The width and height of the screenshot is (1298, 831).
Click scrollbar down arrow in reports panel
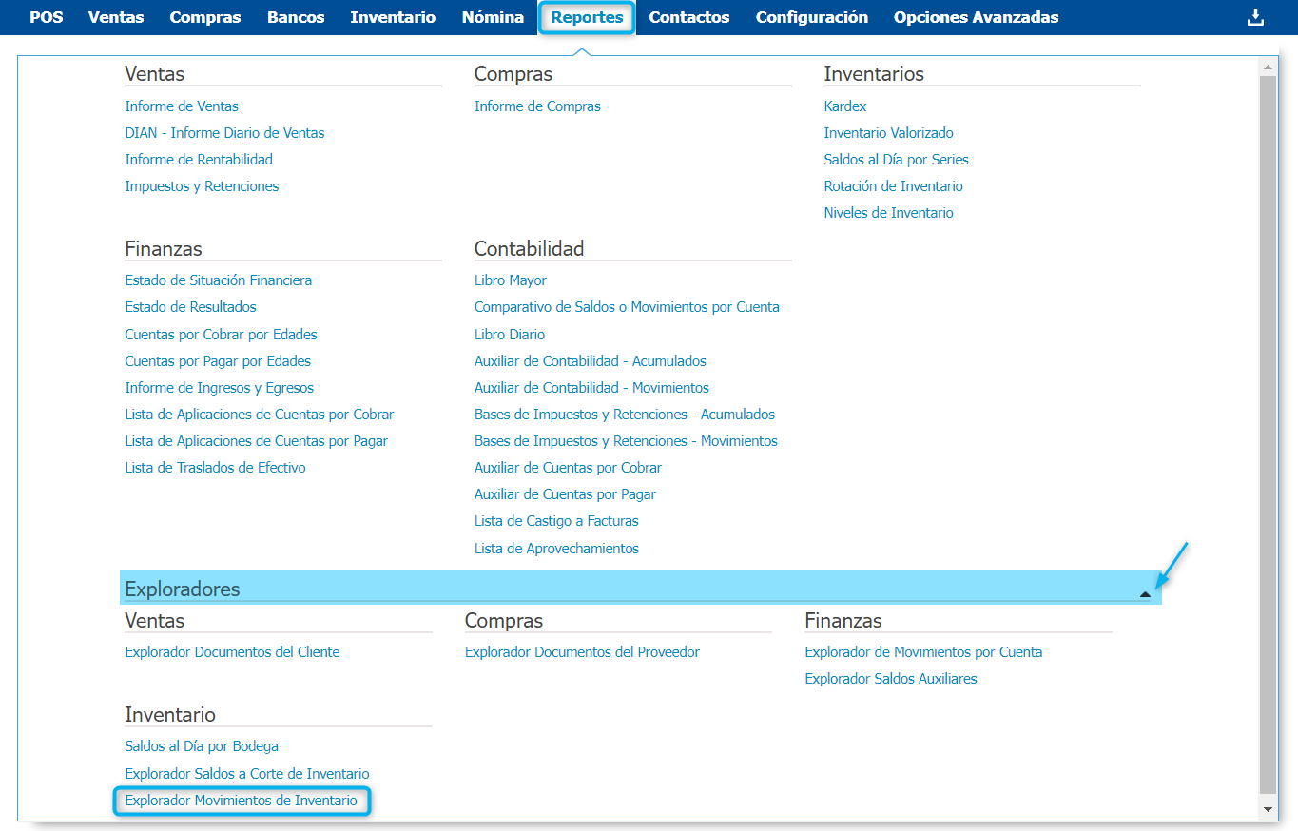click(x=1267, y=808)
